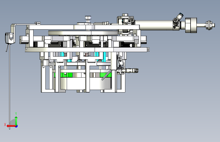This screenshot has height=142, width=220.
Task: Select the left orange compression spring
Action: coord(65,54)
